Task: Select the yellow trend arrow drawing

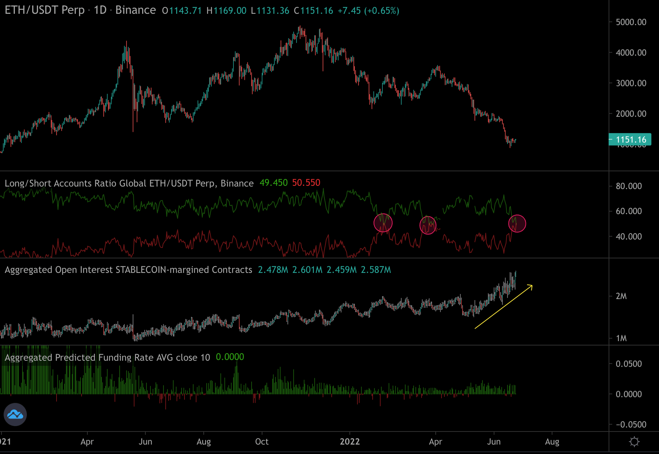Action: [x=503, y=307]
